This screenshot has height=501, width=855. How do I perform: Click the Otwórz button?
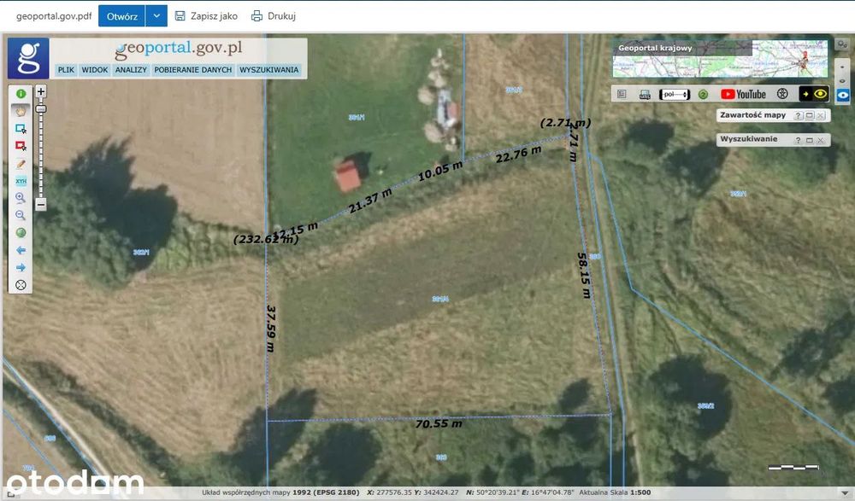[121, 16]
